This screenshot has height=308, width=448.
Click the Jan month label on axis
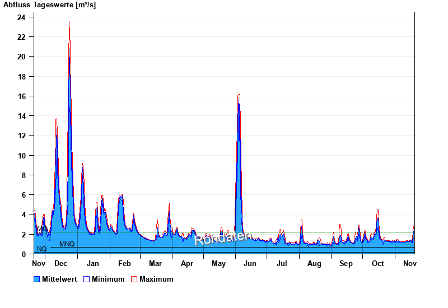click(92, 263)
